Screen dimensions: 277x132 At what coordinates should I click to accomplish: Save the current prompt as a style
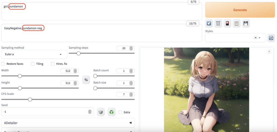(245, 23)
